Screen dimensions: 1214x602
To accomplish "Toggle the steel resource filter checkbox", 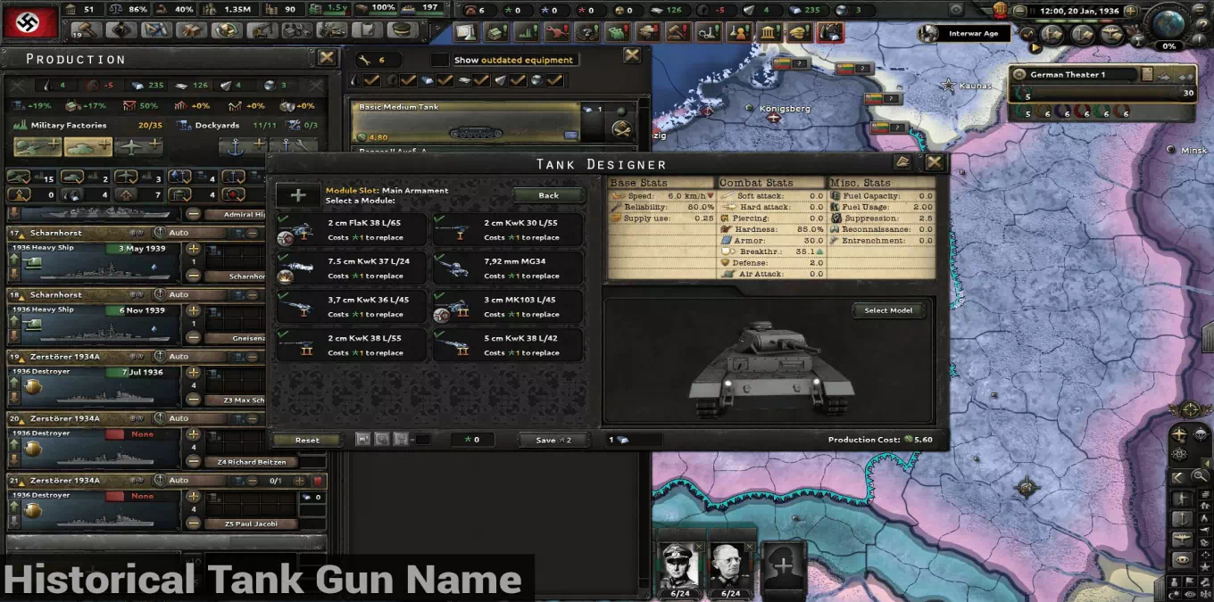I will tap(445, 80).
